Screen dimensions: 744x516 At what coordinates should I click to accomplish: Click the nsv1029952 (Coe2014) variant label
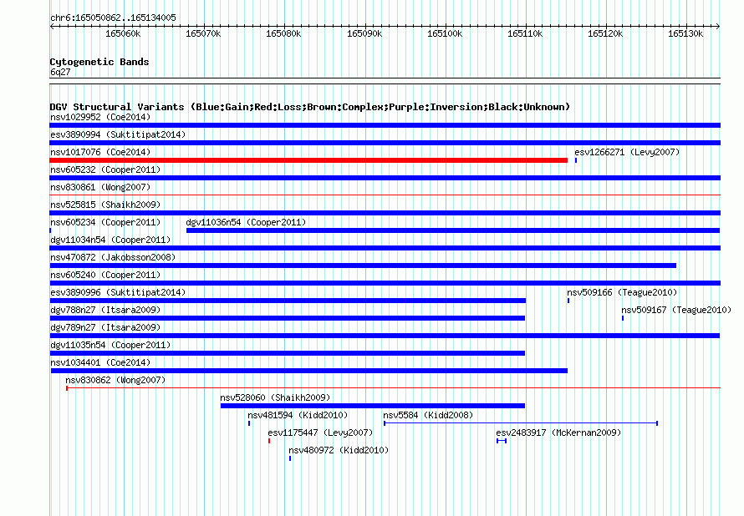coord(100,117)
